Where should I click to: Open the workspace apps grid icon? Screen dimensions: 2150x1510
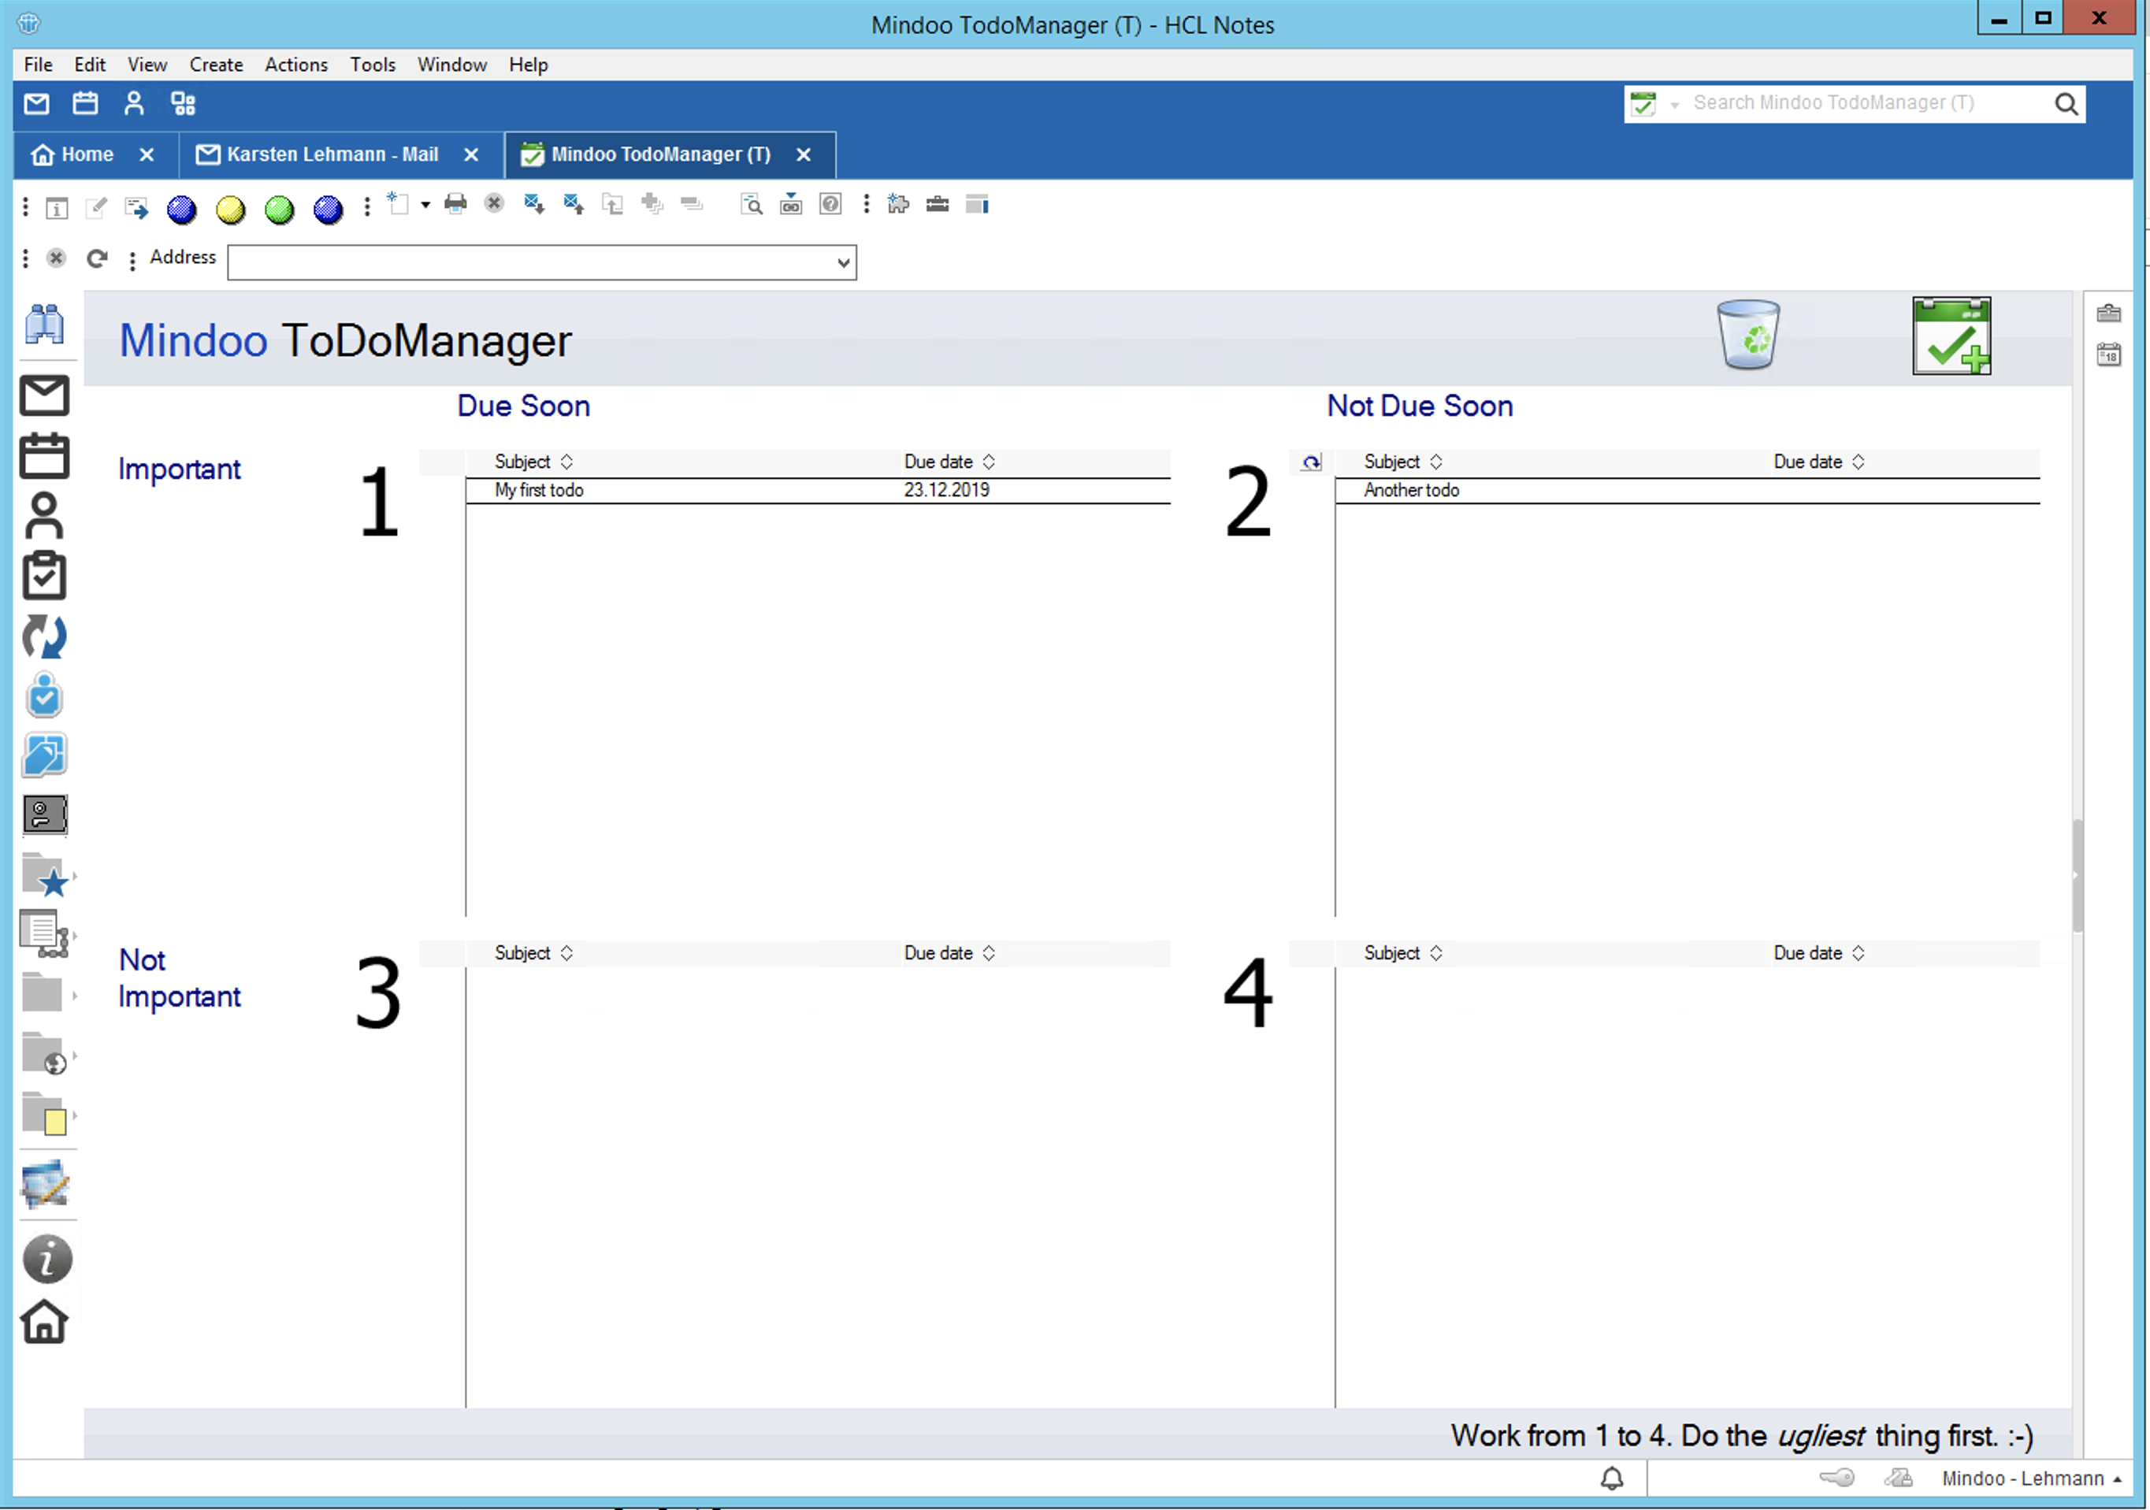point(184,104)
